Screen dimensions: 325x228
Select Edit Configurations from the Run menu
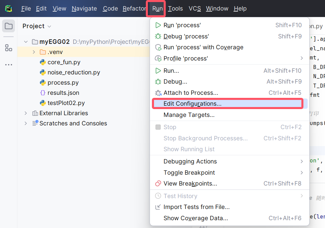click(x=192, y=104)
